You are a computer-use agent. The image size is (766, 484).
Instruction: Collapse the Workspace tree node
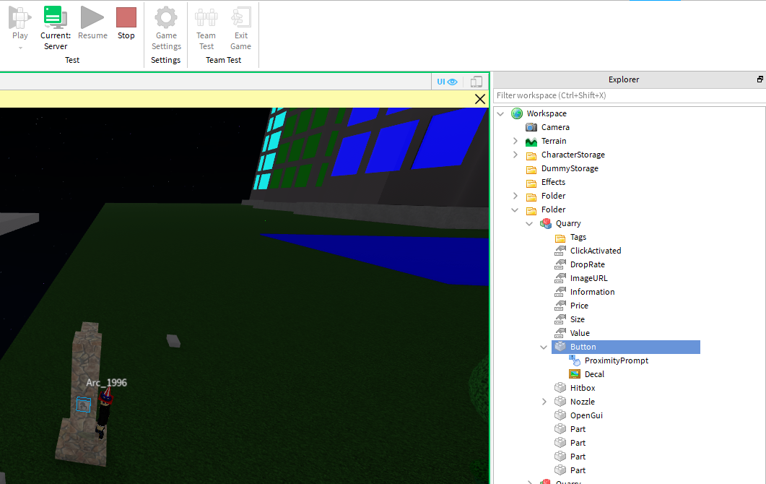click(500, 113)
